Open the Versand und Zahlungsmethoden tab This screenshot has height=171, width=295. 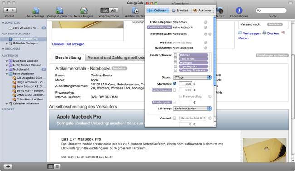point(115,57)
